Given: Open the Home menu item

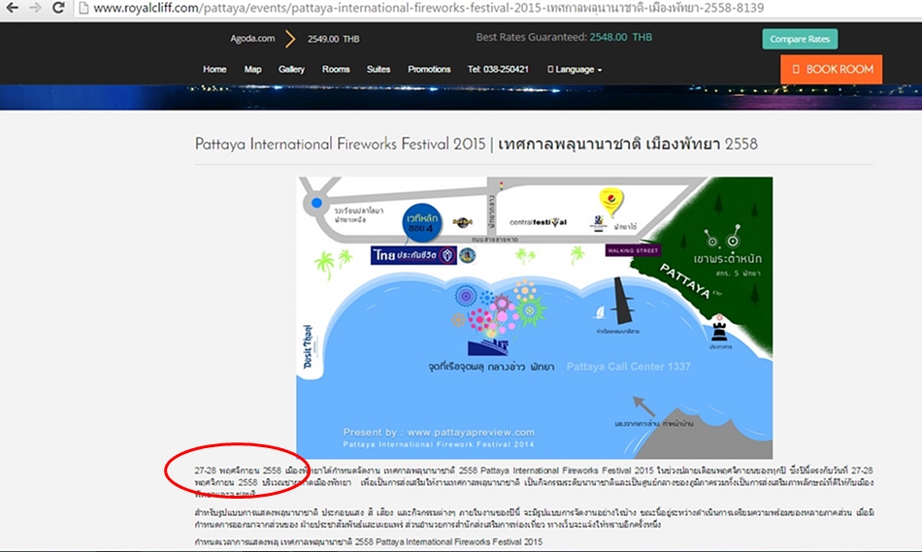Looking at the screenshot, I should pyautogui.click(x=214, y=70).
